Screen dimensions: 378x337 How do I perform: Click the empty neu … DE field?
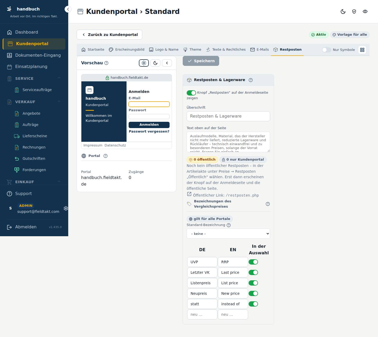tap(202, 314)
